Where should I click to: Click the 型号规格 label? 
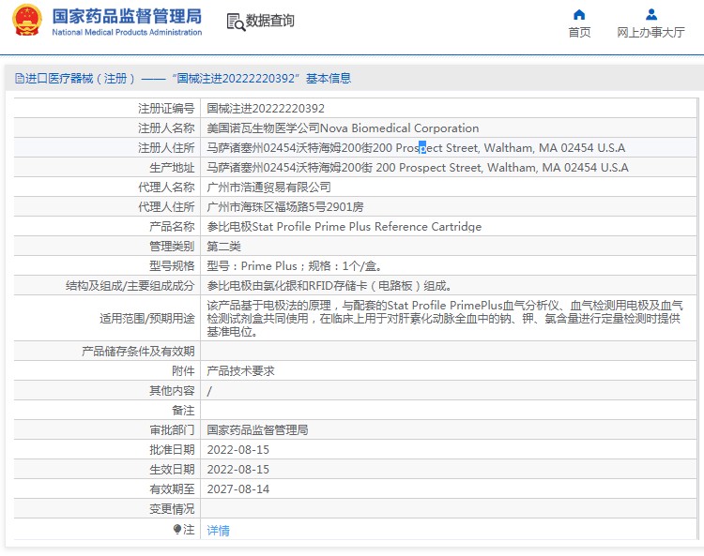(x=172, y=266)
